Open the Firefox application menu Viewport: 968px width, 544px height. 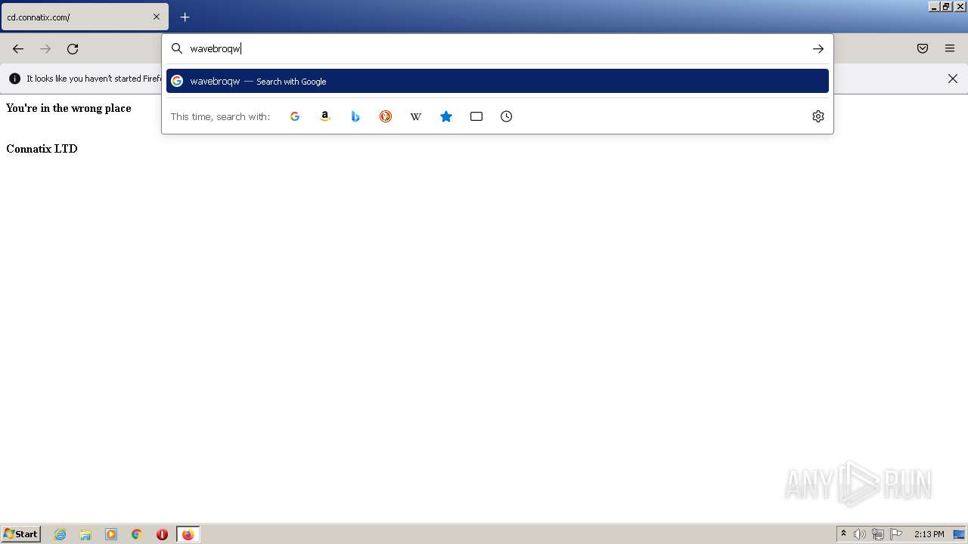(950, 48)
